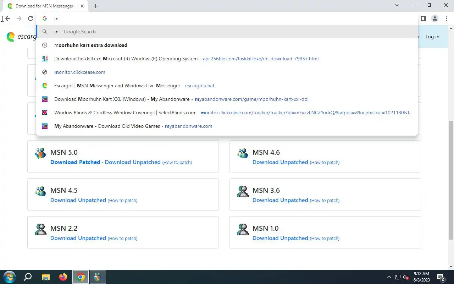Open 'How to patch' for MSN 3.6
The image size is (454, 284).
coord(325,200)
